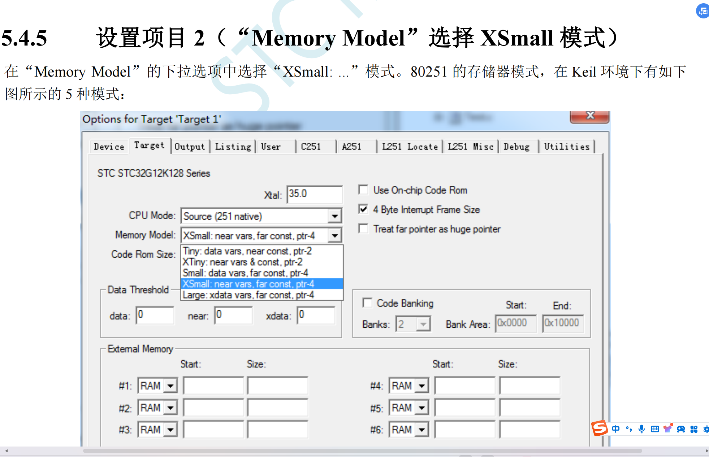This screenshot has width=709, height=457.
Task: Click External Memory #1 Size field
Action: (x=278, y=385)
